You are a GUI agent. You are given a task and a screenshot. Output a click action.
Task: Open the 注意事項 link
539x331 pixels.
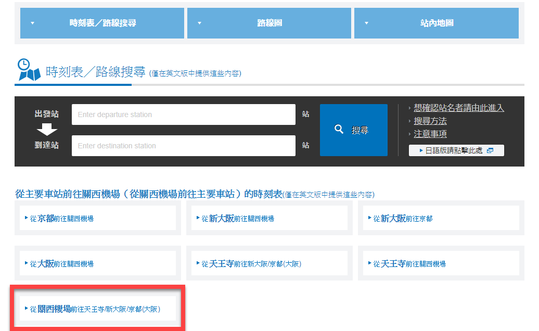click(x=430, y=134)
